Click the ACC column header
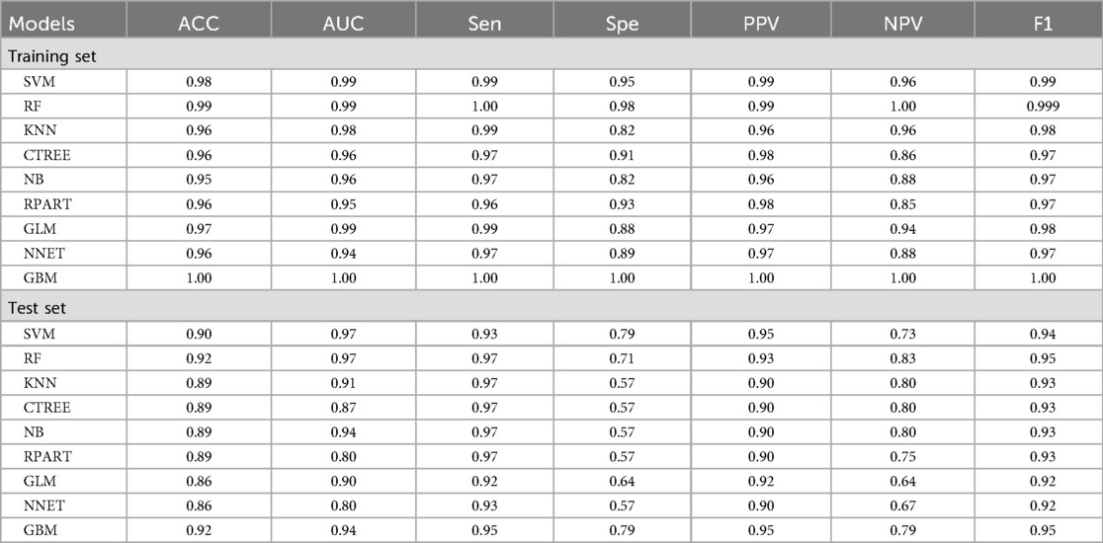Viewport: 1103px width, 543px height. [198, 24]
